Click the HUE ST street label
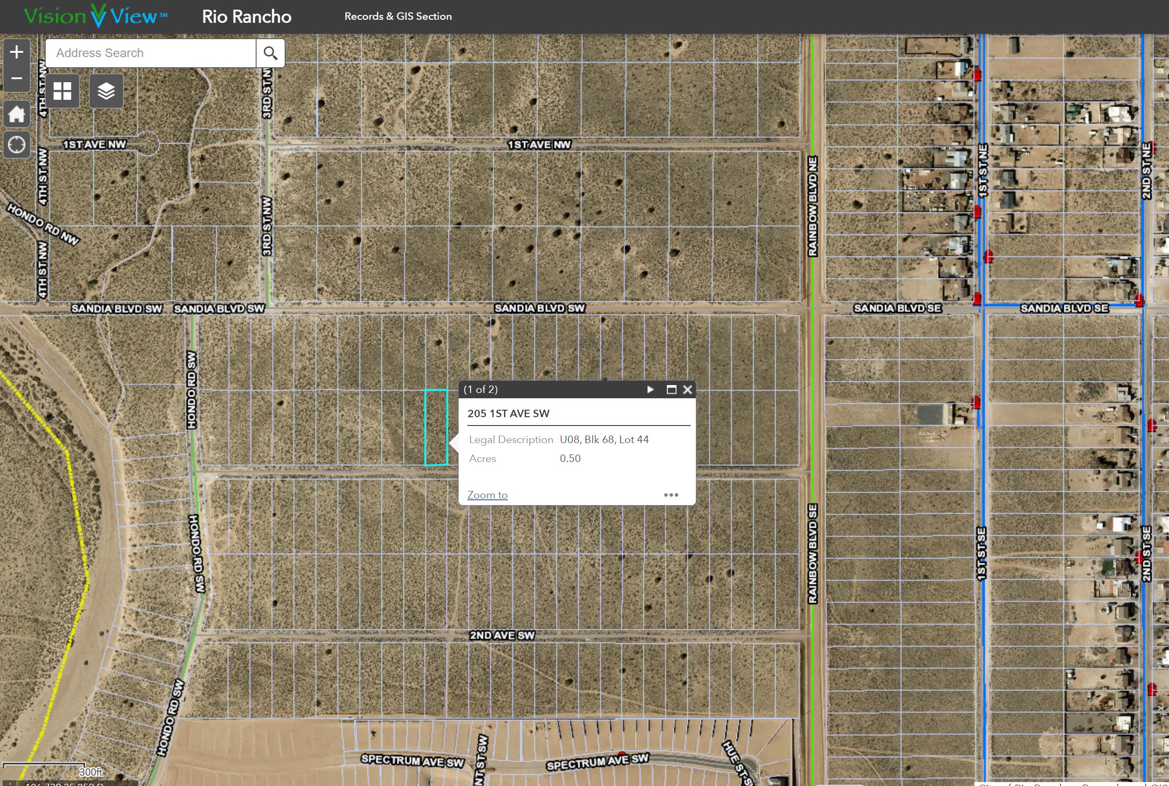 [738, 762]
